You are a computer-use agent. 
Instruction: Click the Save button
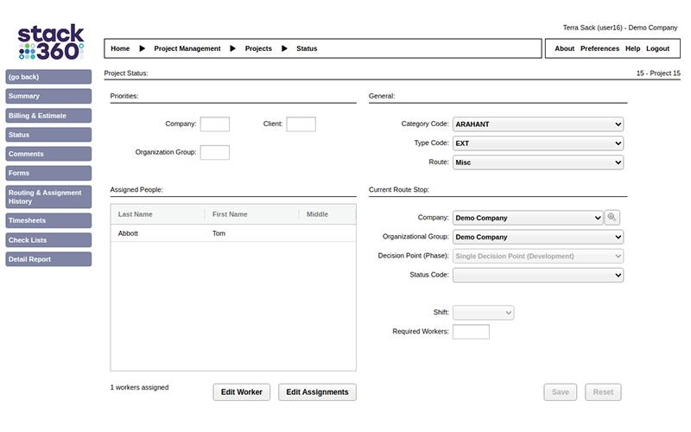pos(560,392)
